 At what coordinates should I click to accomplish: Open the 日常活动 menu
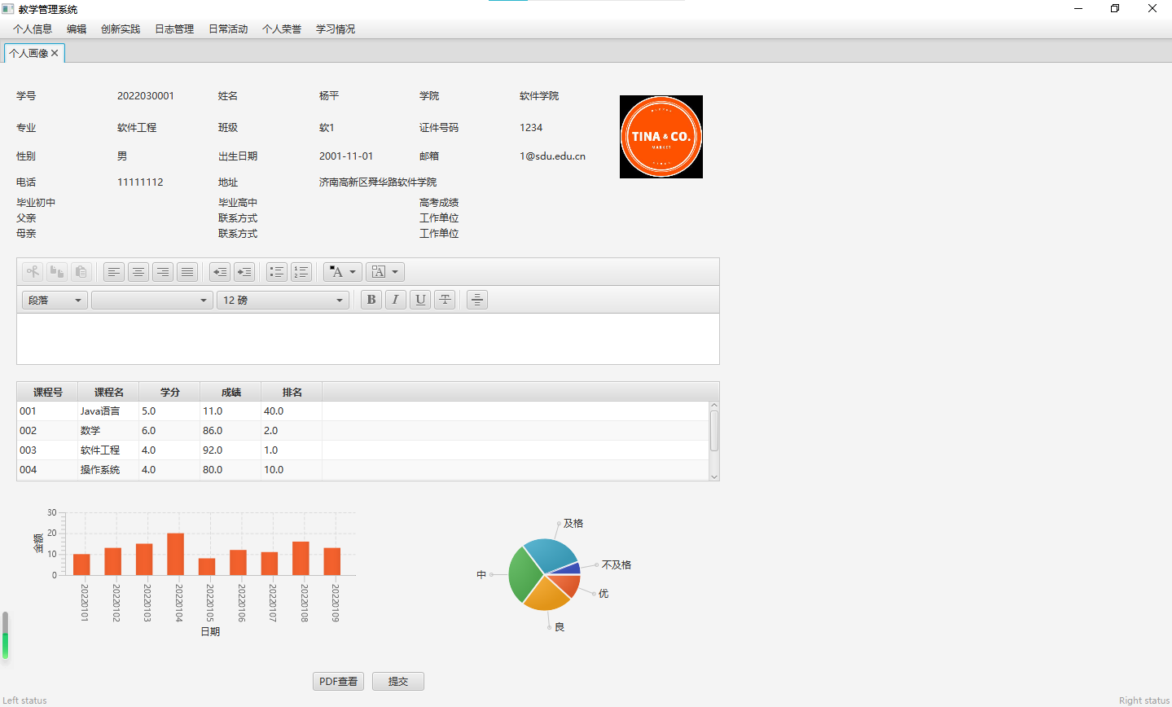point(228,29)
